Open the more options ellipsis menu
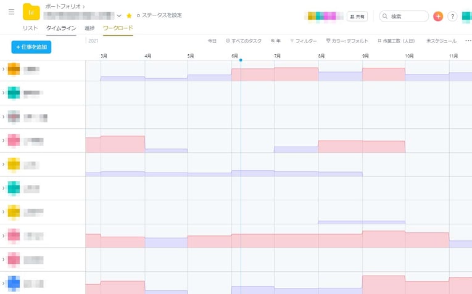This screenshot has width=472, height=294. tap(468, 41)
